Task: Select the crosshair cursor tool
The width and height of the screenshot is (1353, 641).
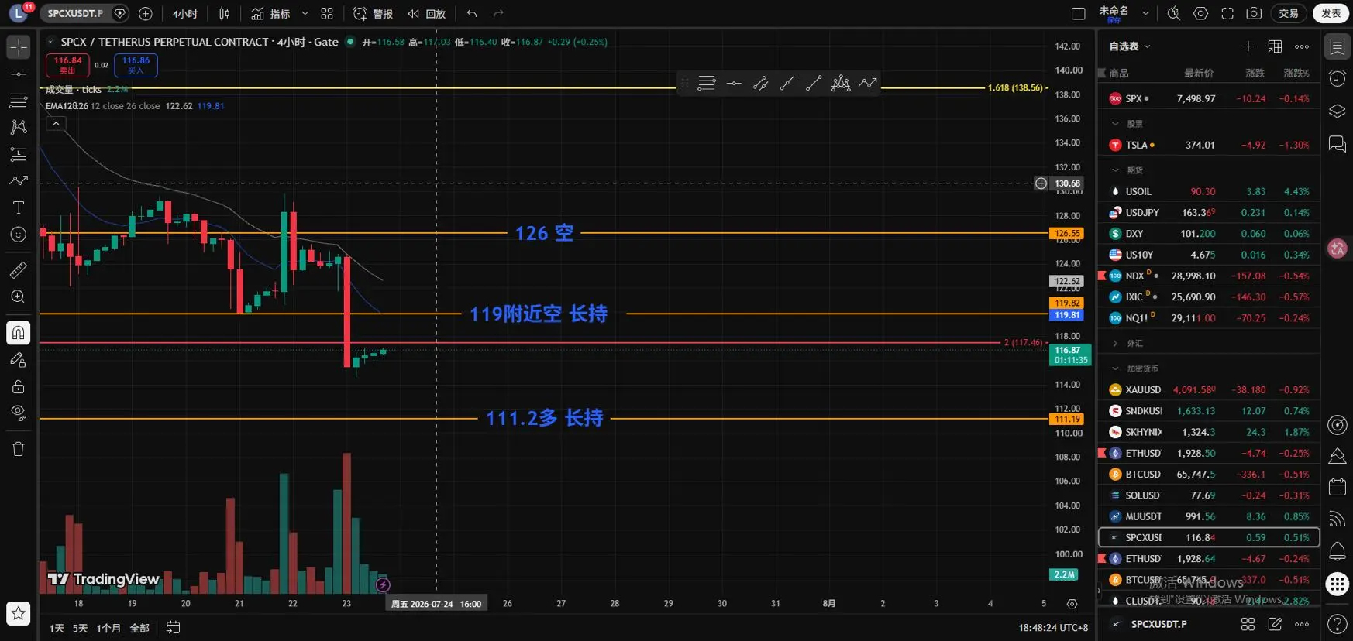Action: (x=19, y=47)
